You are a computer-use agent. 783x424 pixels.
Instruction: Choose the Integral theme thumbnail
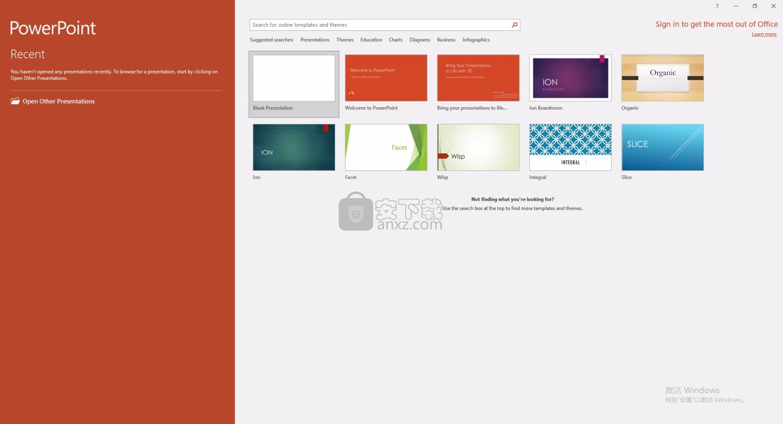tap(570, 147)
